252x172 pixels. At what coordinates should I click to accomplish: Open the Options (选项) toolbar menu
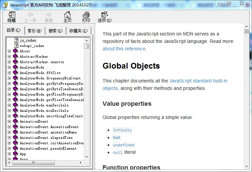[105, 15]
